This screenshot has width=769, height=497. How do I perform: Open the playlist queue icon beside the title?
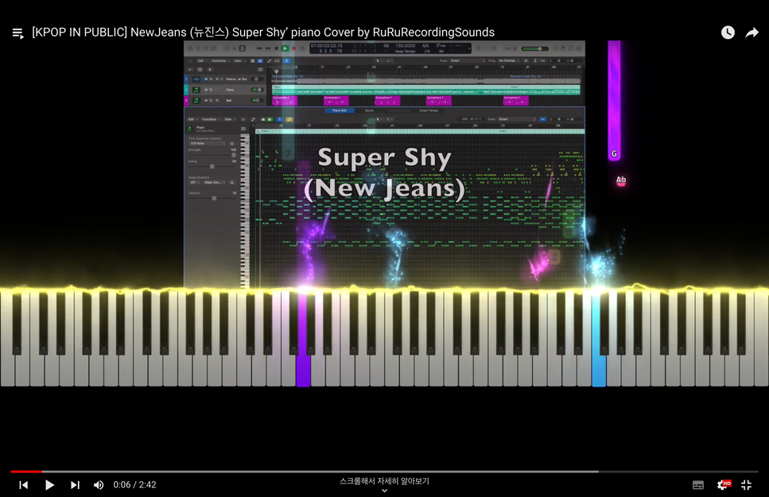17,33
